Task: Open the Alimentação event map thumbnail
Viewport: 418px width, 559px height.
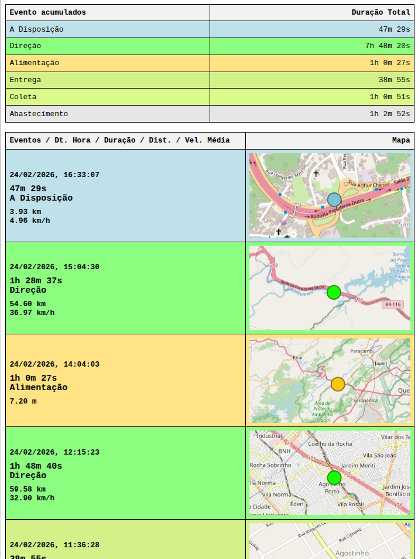Action: click(x=330, y=381)
